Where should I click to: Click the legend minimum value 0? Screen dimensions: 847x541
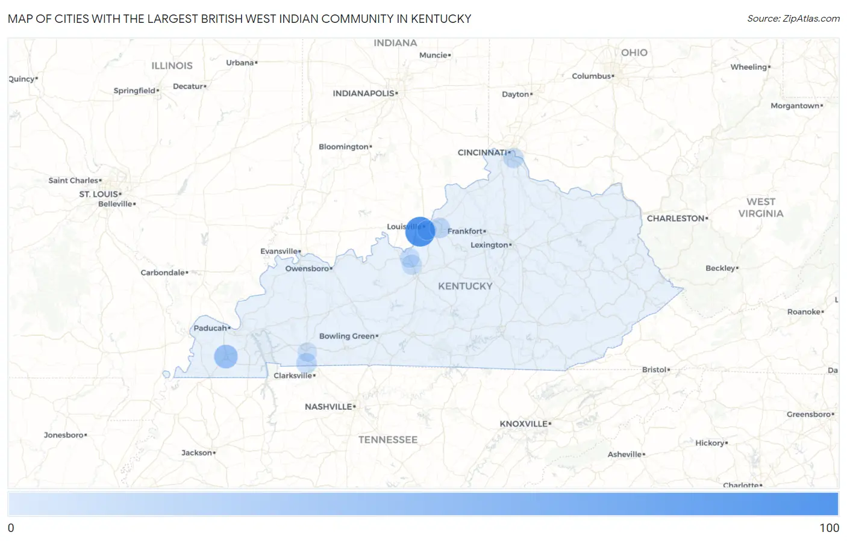(x=11, y=528)
